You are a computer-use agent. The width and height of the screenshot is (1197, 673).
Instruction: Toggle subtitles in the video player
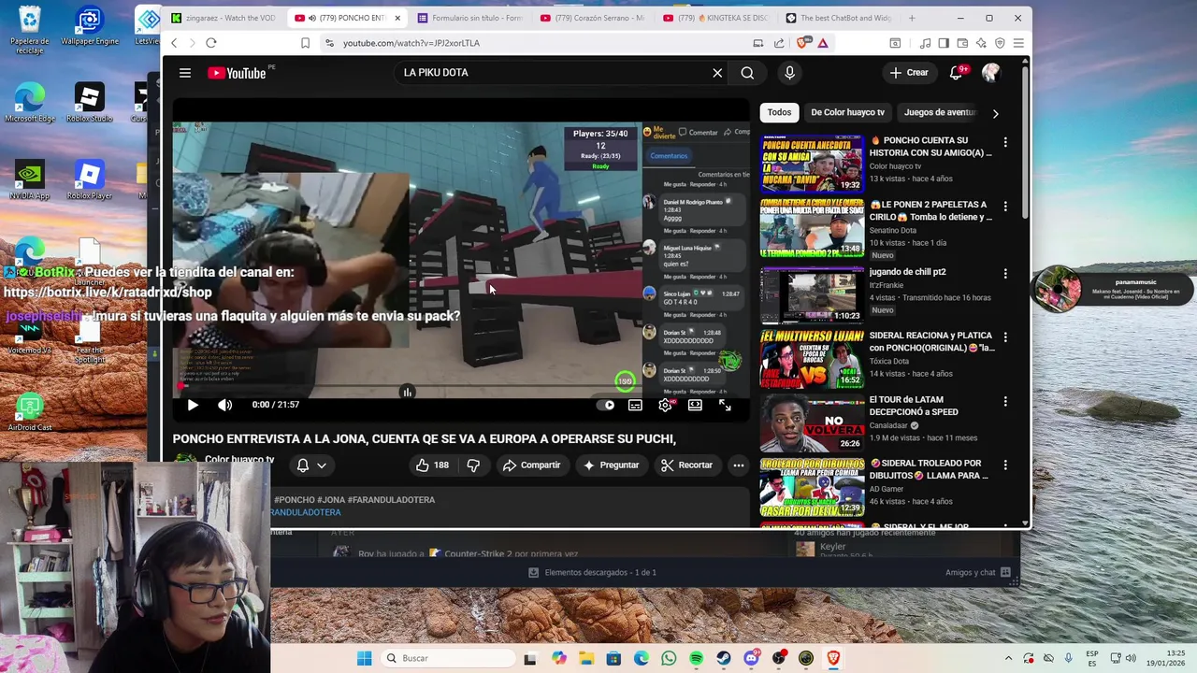[635, 405]
